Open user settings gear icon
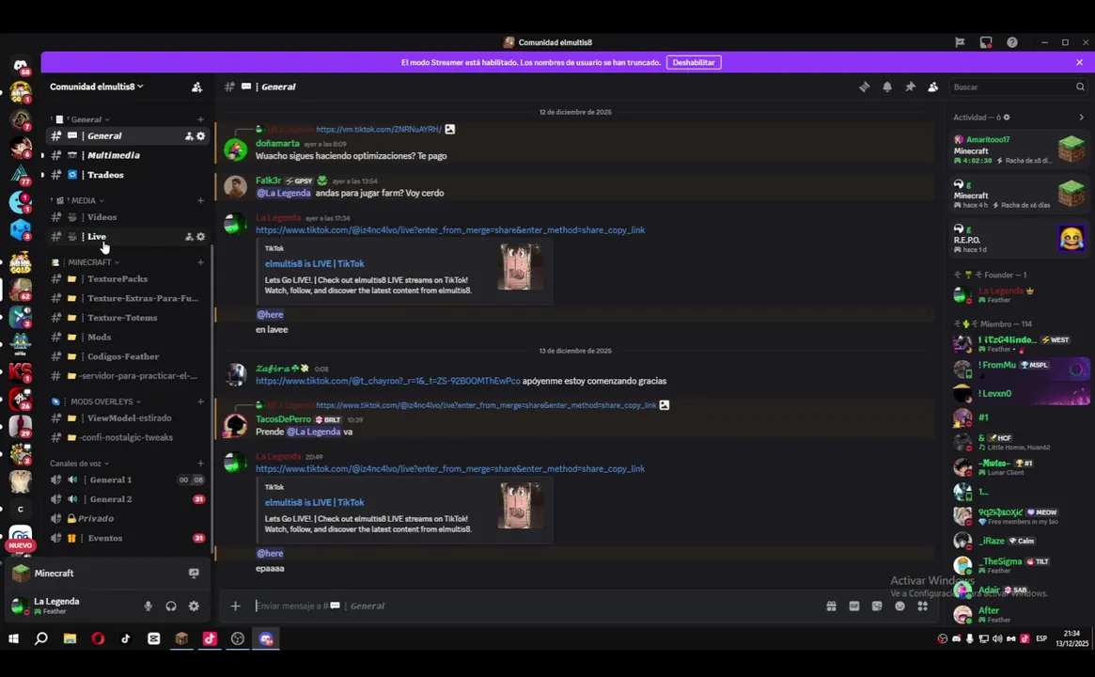This screenshot has height=677, width=1095. (195, 606)
